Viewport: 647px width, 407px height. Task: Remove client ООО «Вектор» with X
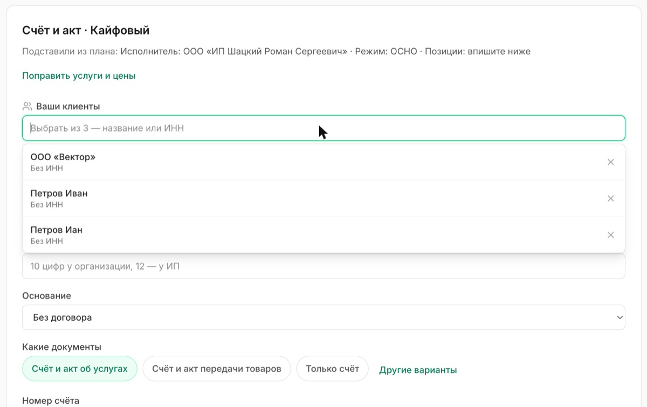[610, 162]
